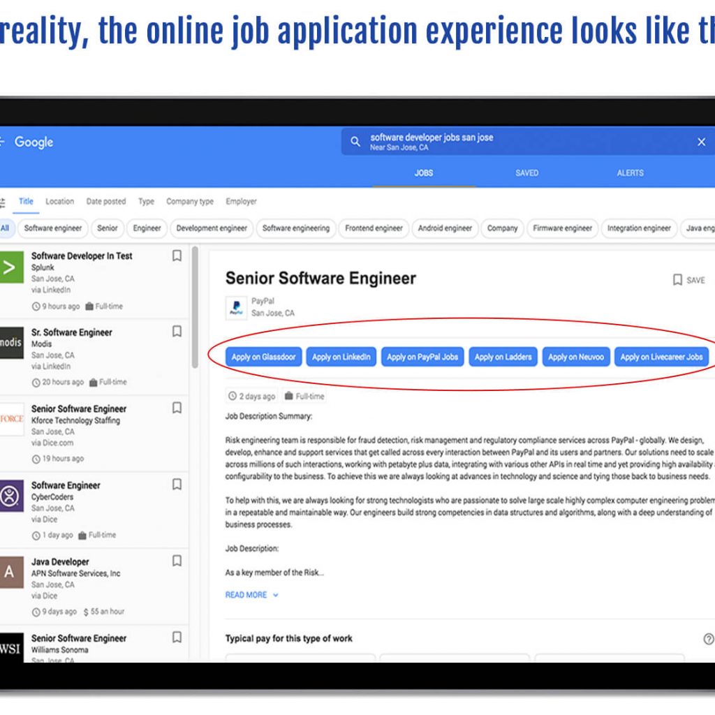Image resolution: width=715 pixels, height=715 pixels.
Task: Click the Google logo
Action: (x=34, y=142)
